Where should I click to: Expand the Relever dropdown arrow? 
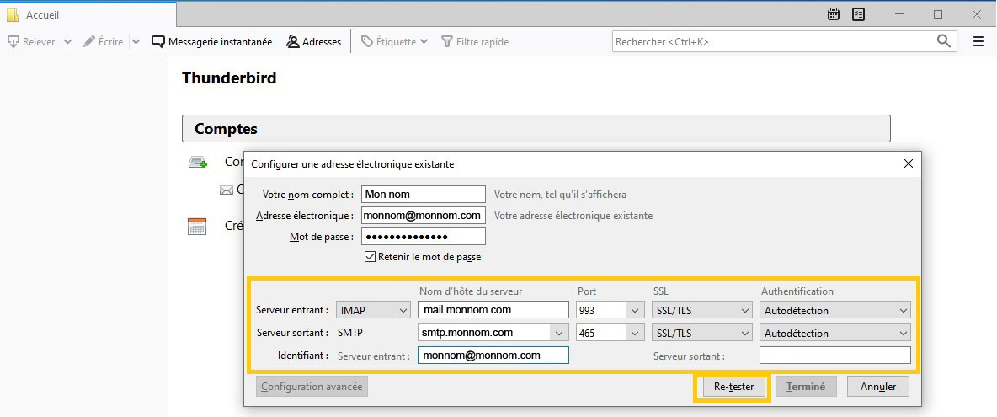tap(68, 42)
